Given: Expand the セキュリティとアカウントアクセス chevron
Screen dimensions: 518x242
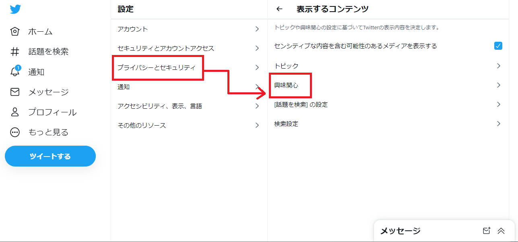Looking at the screenshot, I should tap(257, 48).
